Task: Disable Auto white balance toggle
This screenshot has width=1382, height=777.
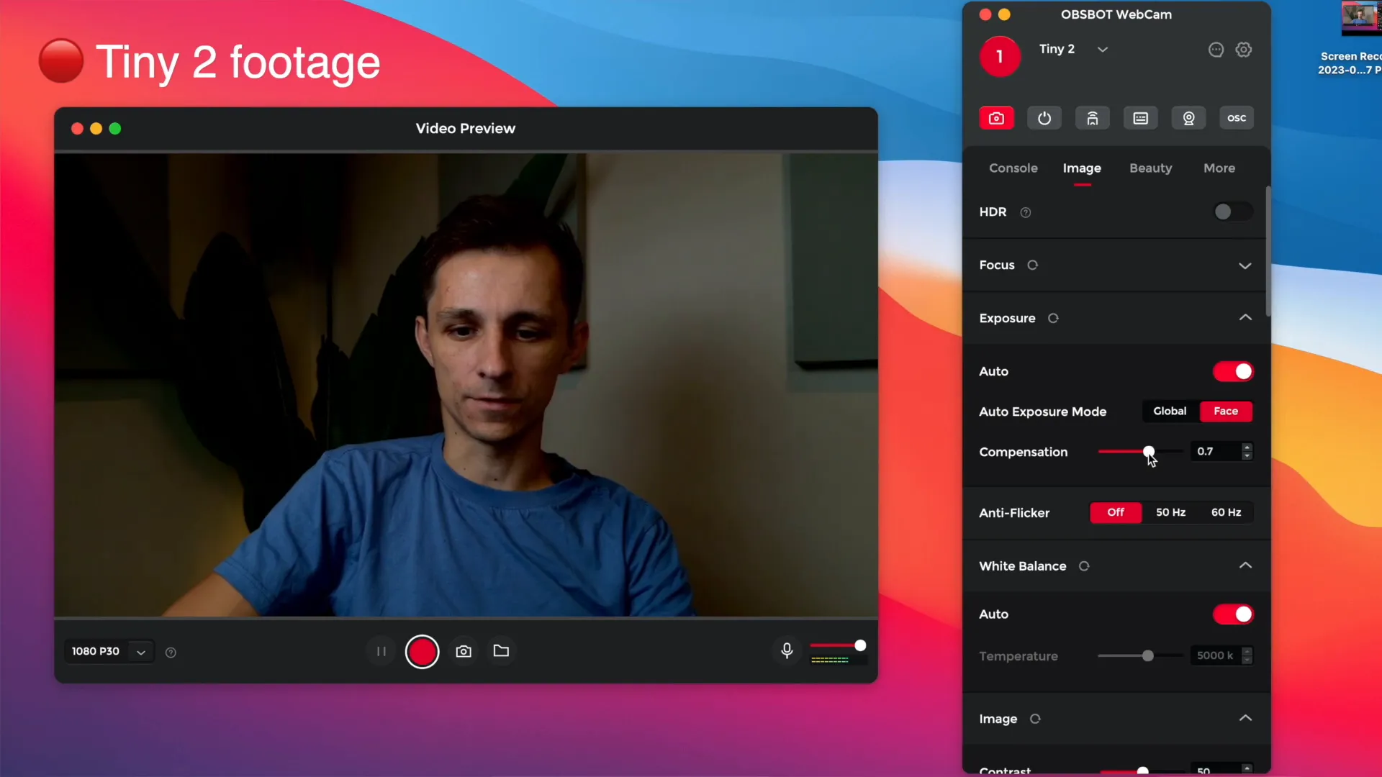Action: [x=1233, y=614]
